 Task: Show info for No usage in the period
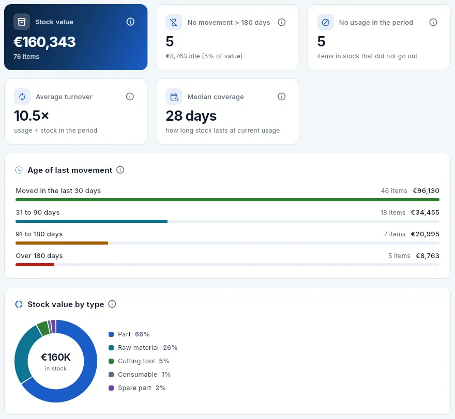point(433,22)
